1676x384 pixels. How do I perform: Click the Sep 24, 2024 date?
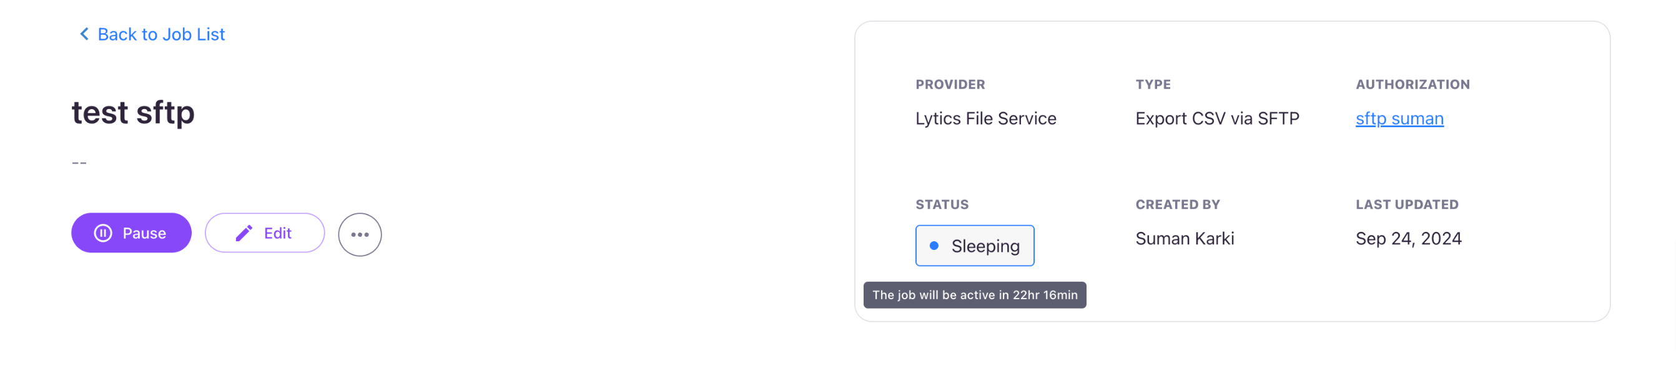tap(1409, 239)
